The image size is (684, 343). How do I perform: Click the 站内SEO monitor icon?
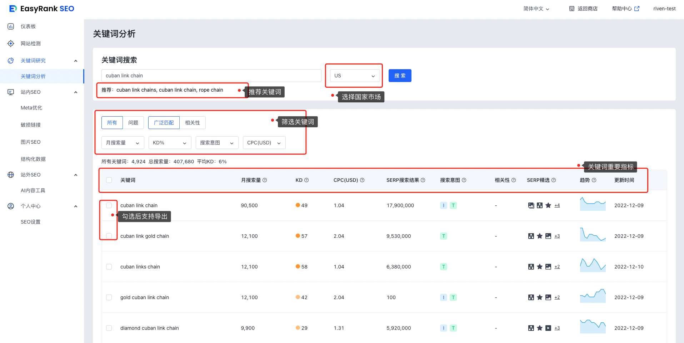11,92
